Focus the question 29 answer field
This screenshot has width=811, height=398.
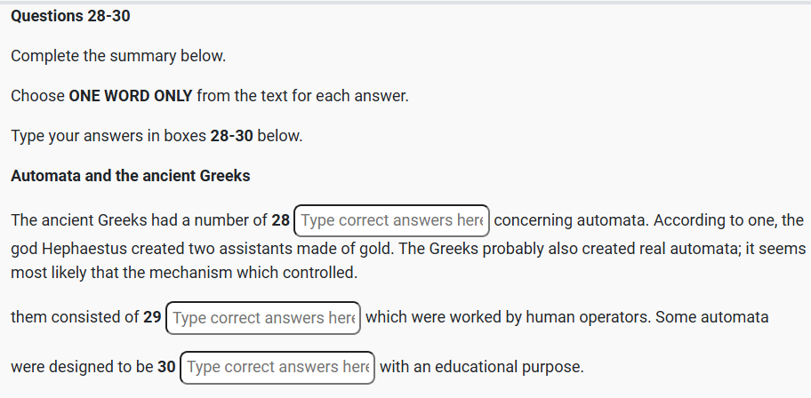(x=263, y=318)
